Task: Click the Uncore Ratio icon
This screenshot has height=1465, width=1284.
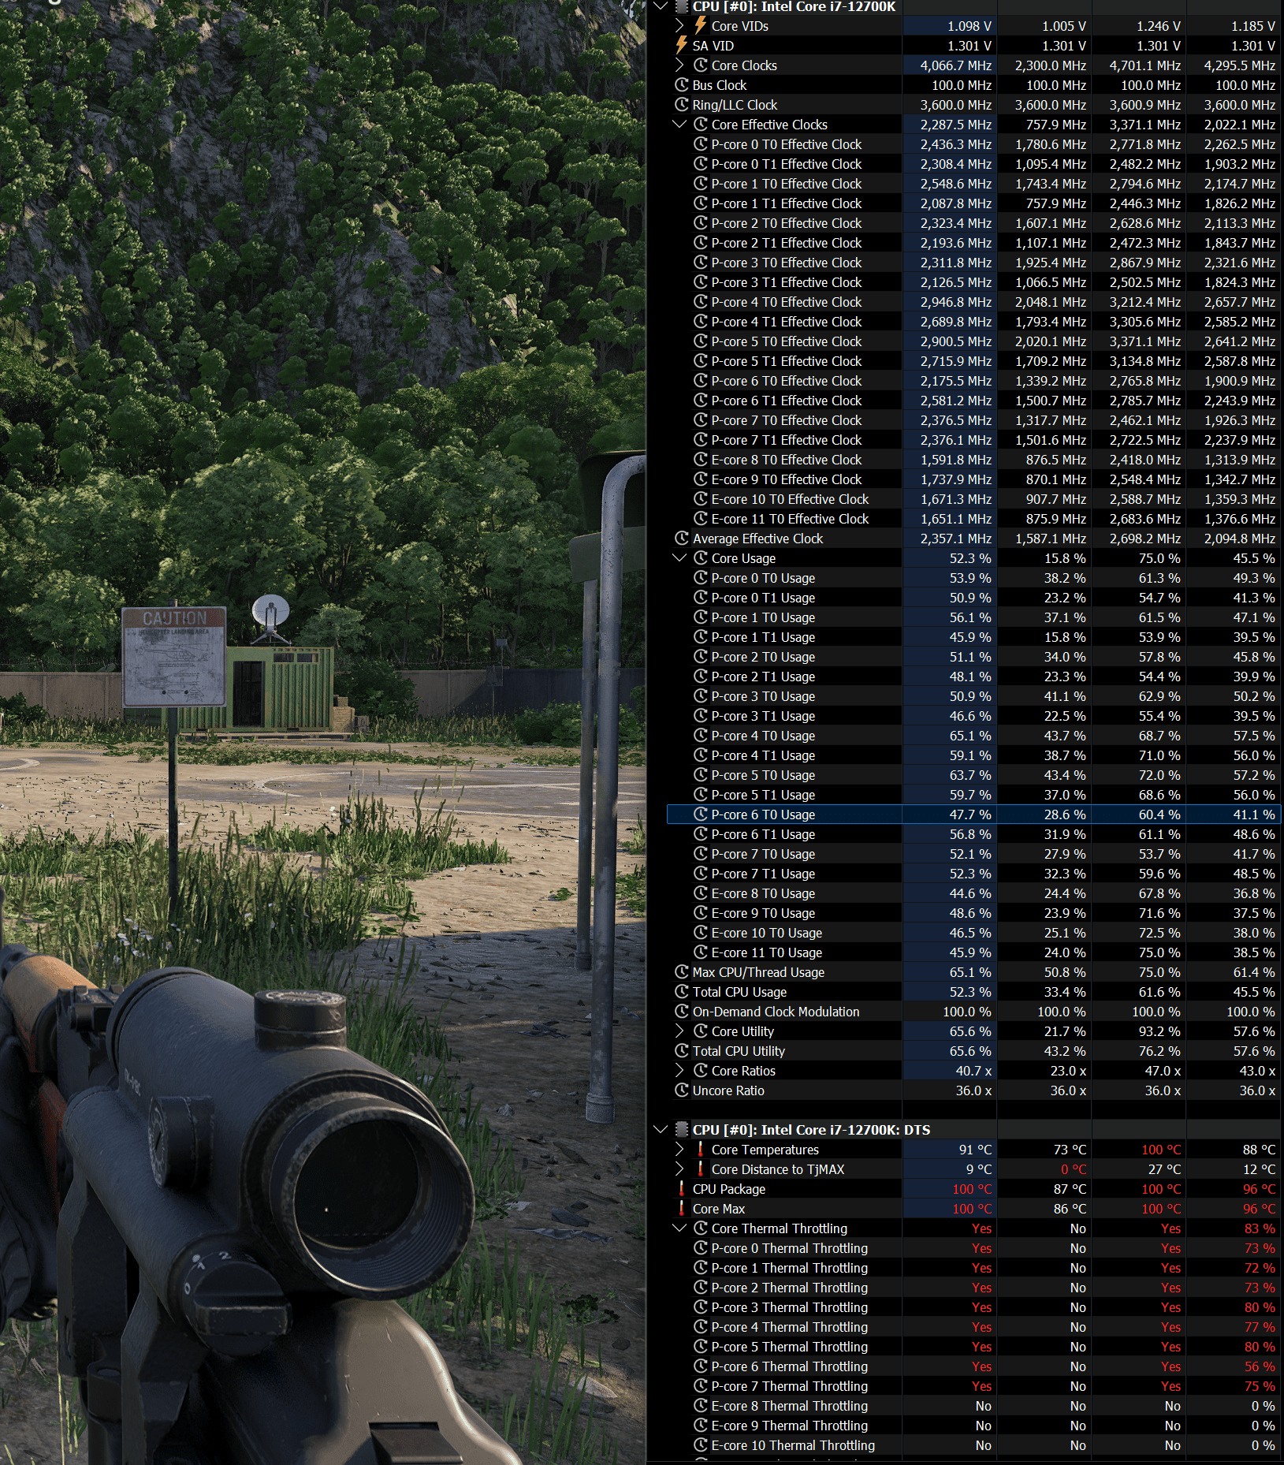Action: [x=682, y=1090]
